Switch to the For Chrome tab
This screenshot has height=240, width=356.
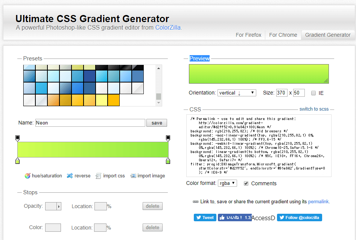coord(283,35)
